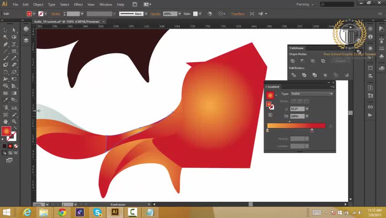The image size is (386, 218).
Task: Open the File menu
Action: [15, 5]
